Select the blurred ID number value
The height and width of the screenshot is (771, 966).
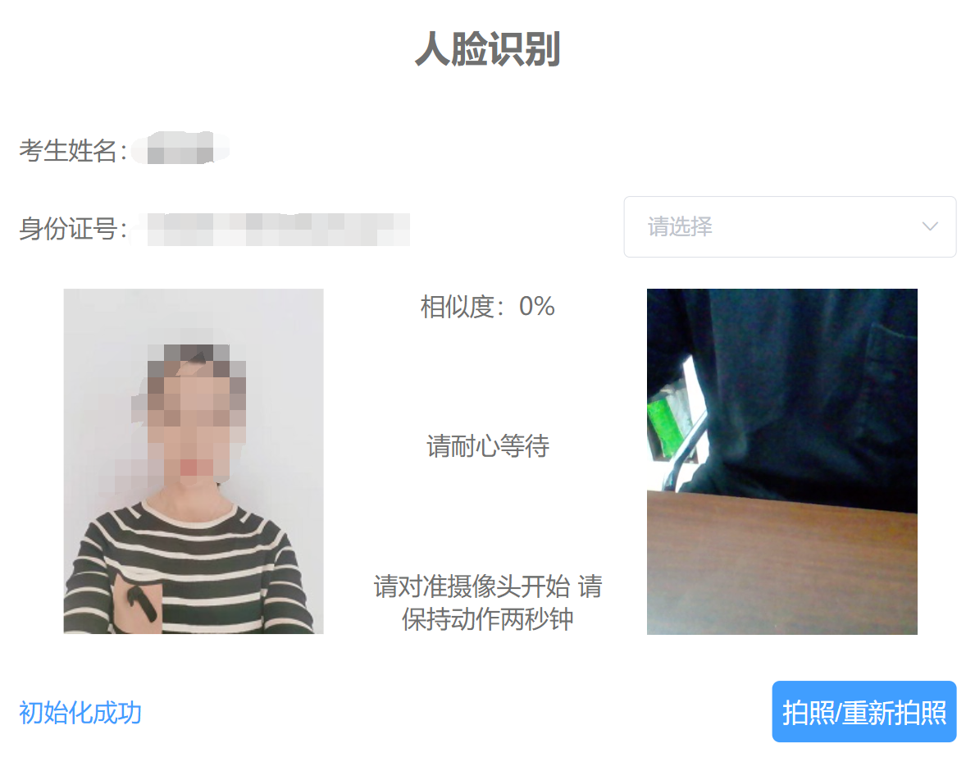[x=274, y=230]
